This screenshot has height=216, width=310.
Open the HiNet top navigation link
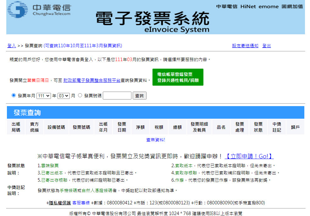(248, 7)
